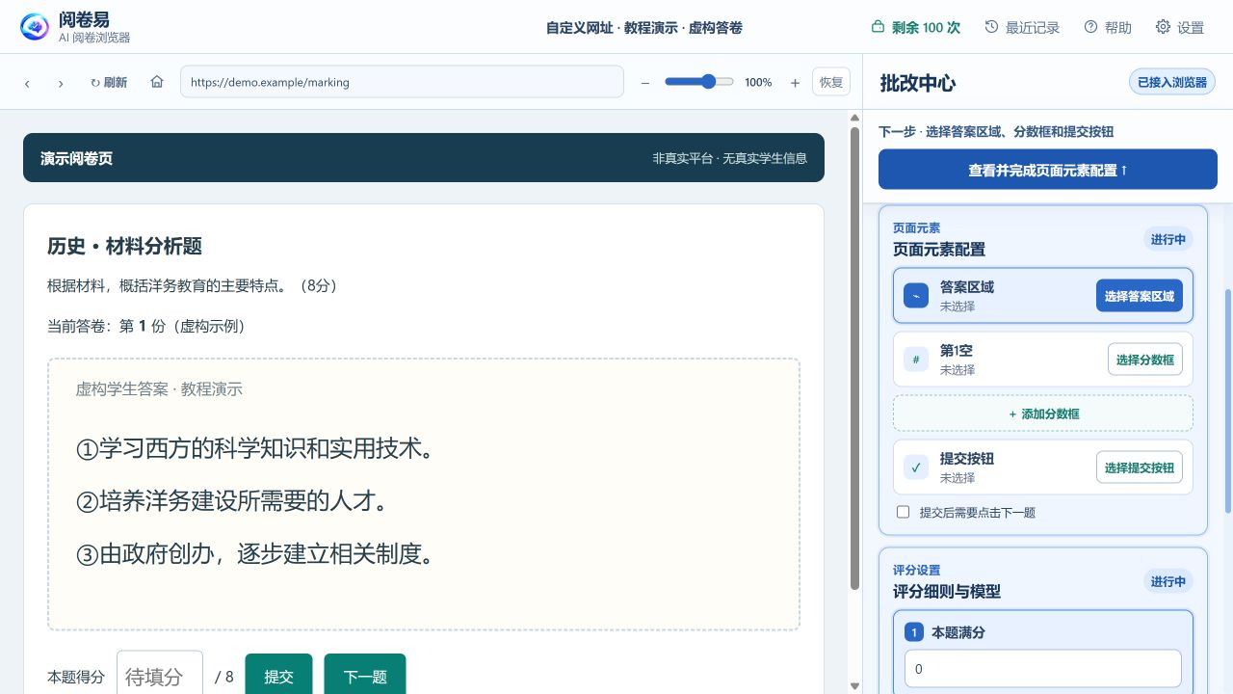Click the 剩余 100 次 quota indicator
Viewport: 1233px width, 694px height.
tap(915, 27)
